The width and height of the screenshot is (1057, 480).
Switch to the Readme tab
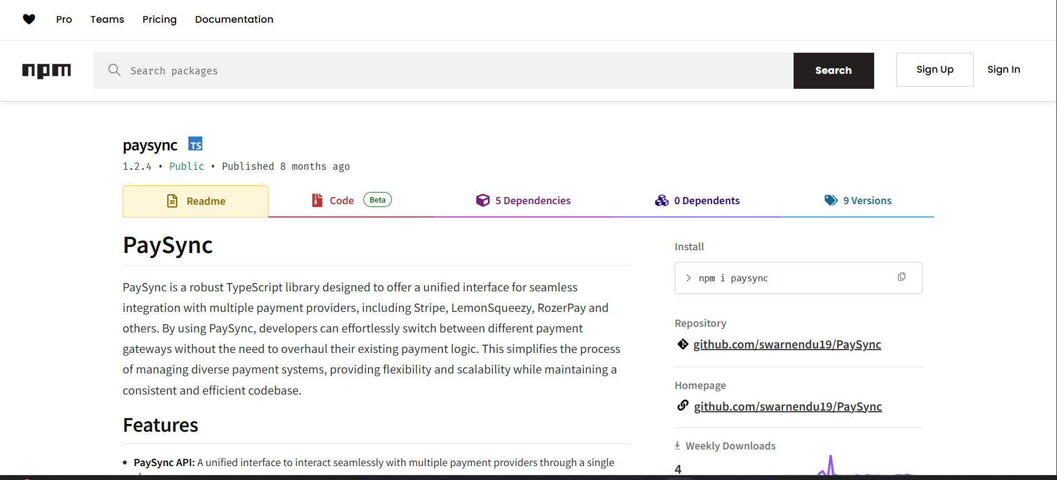(x=196, y=201)
